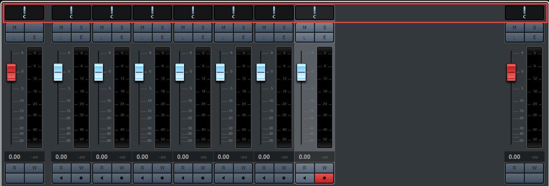Record-enable the first blue-fader channel
This screenshot has width=549, height=186.
click(81, 178)
